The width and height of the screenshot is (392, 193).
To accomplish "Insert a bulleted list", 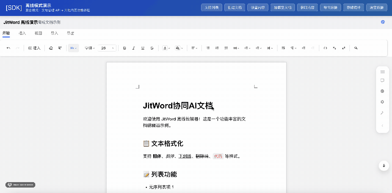I will 208,48.
